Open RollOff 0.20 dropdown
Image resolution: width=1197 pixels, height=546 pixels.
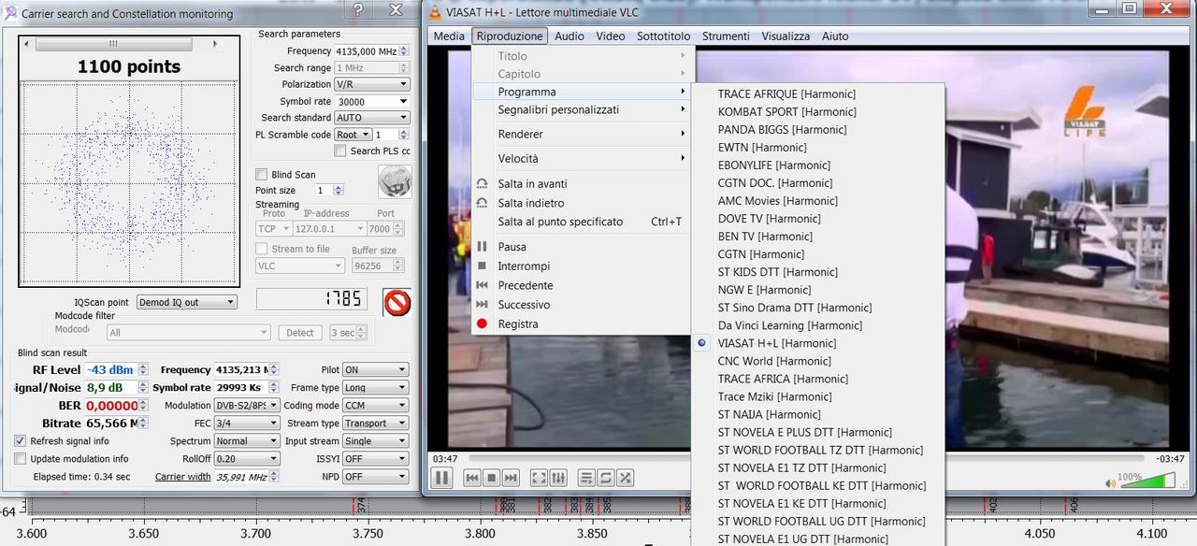pyautogui.click(x=247, y=459)
